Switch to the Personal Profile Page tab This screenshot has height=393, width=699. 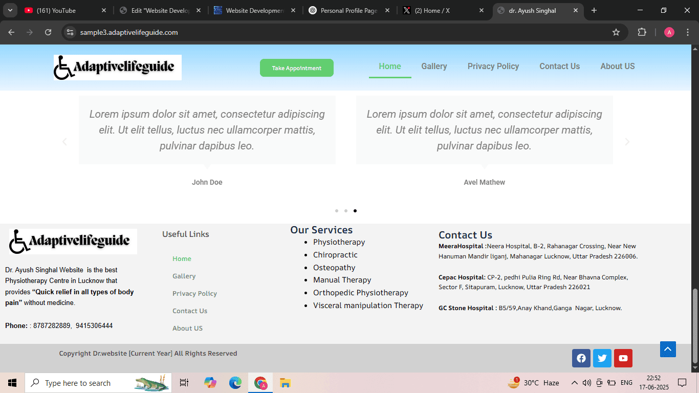point(348,10)
